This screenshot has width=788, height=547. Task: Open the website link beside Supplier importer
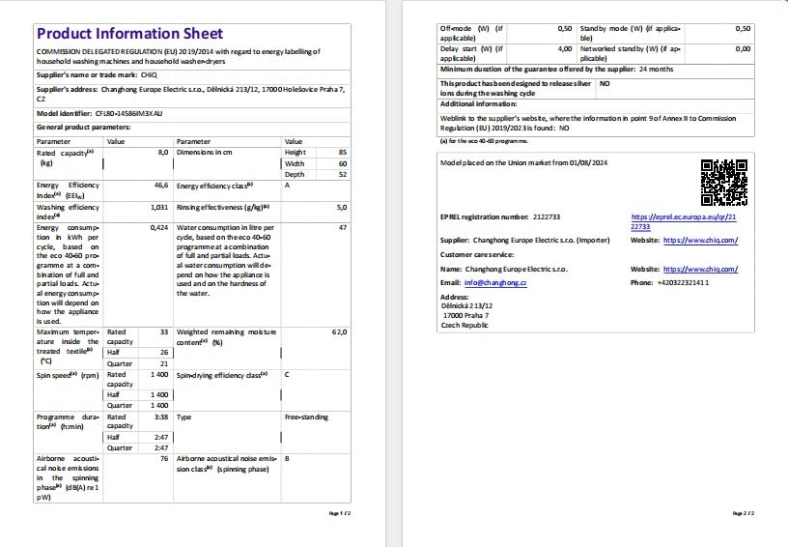tap(701, 240)
